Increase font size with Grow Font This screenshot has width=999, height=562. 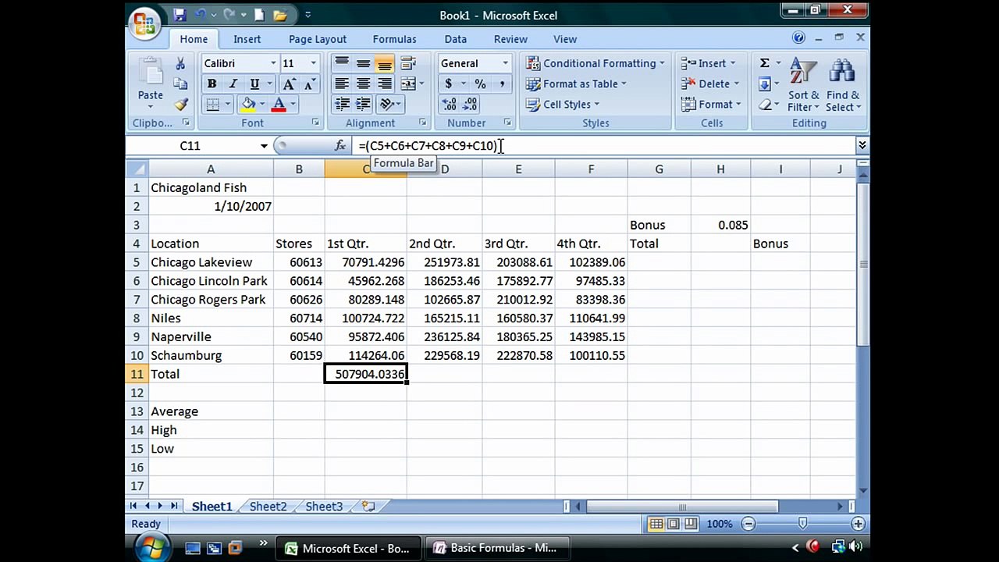point(290,84)
